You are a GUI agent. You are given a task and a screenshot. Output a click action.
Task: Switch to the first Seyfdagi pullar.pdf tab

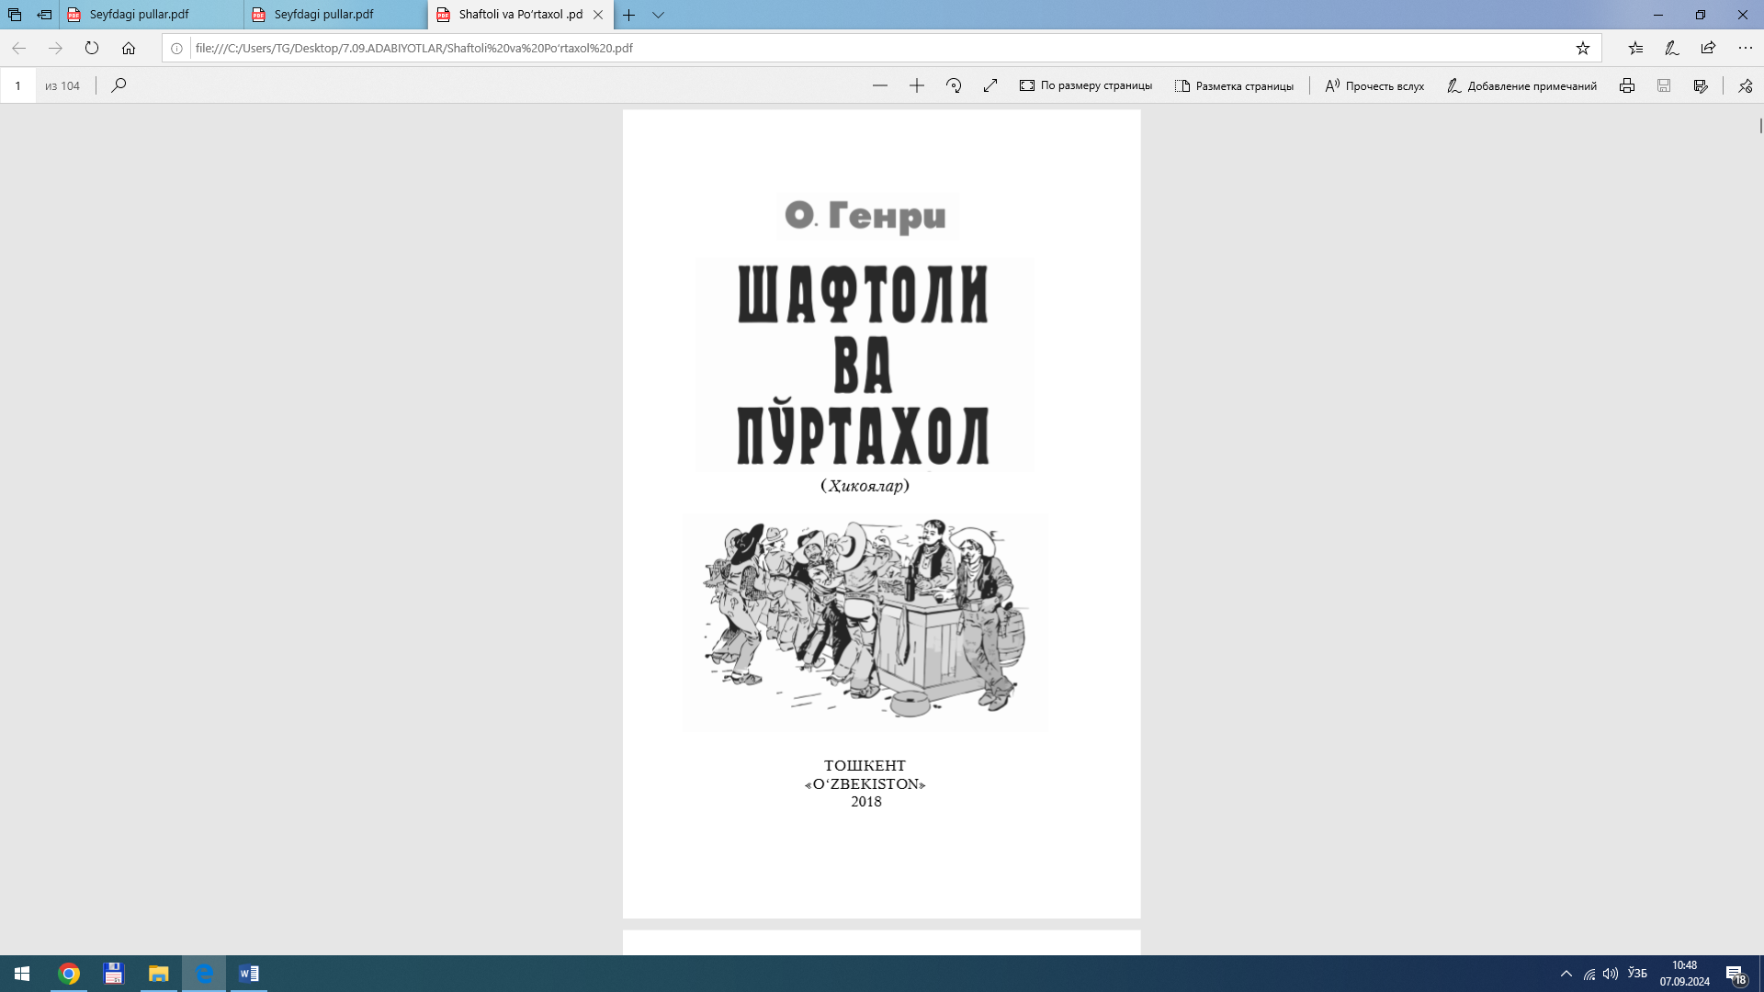click(138, 15)
